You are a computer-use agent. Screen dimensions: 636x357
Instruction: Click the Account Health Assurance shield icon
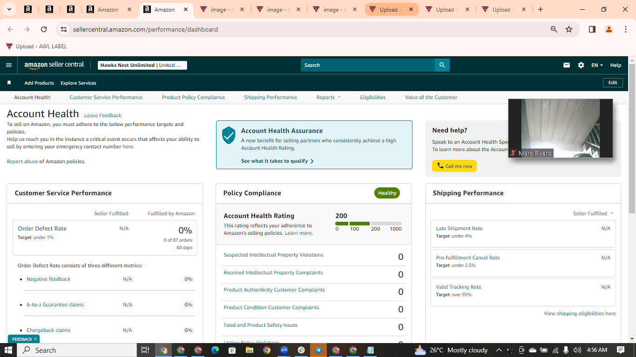229,135
